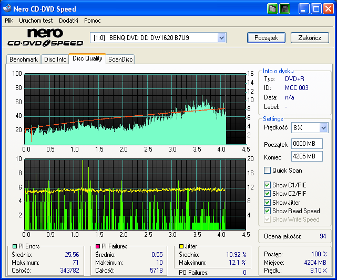Click PI Failures Całość value 5718
Screen dimensions: 337x280
pyautogui.click(x=156, y=271)
